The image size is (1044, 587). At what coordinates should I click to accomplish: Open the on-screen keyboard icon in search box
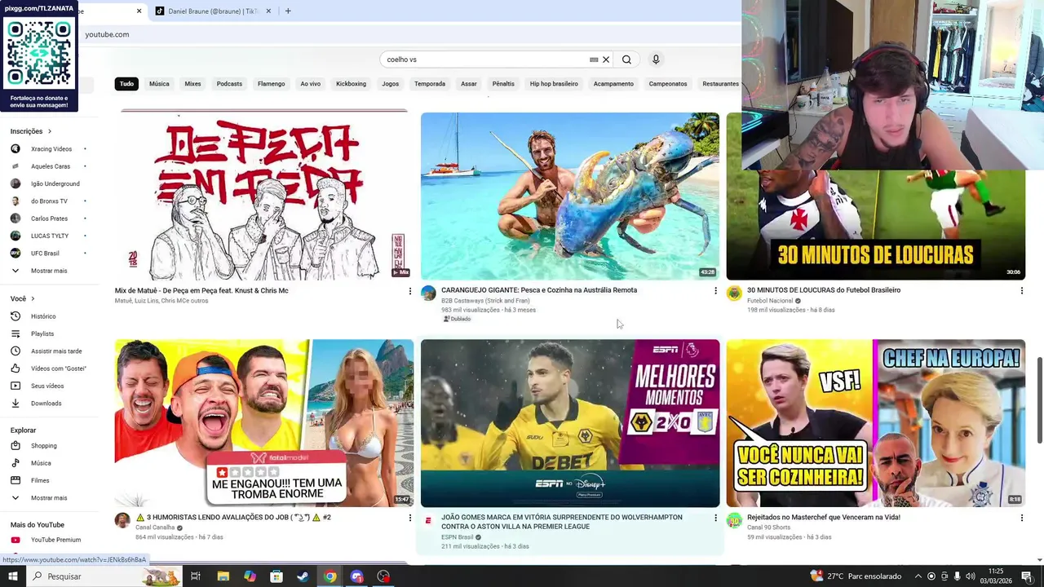pyautogui.click(x=594, y=60)
